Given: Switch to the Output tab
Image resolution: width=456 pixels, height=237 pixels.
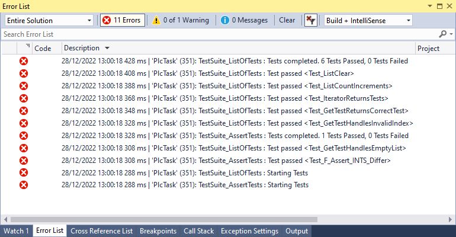Looking at the screenshot, I should pyautogui.click(x=297, y=231).
